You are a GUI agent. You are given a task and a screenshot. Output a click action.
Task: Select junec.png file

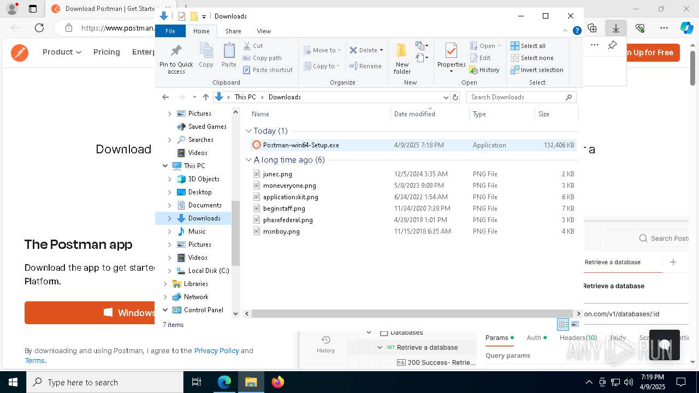point(277,174)
